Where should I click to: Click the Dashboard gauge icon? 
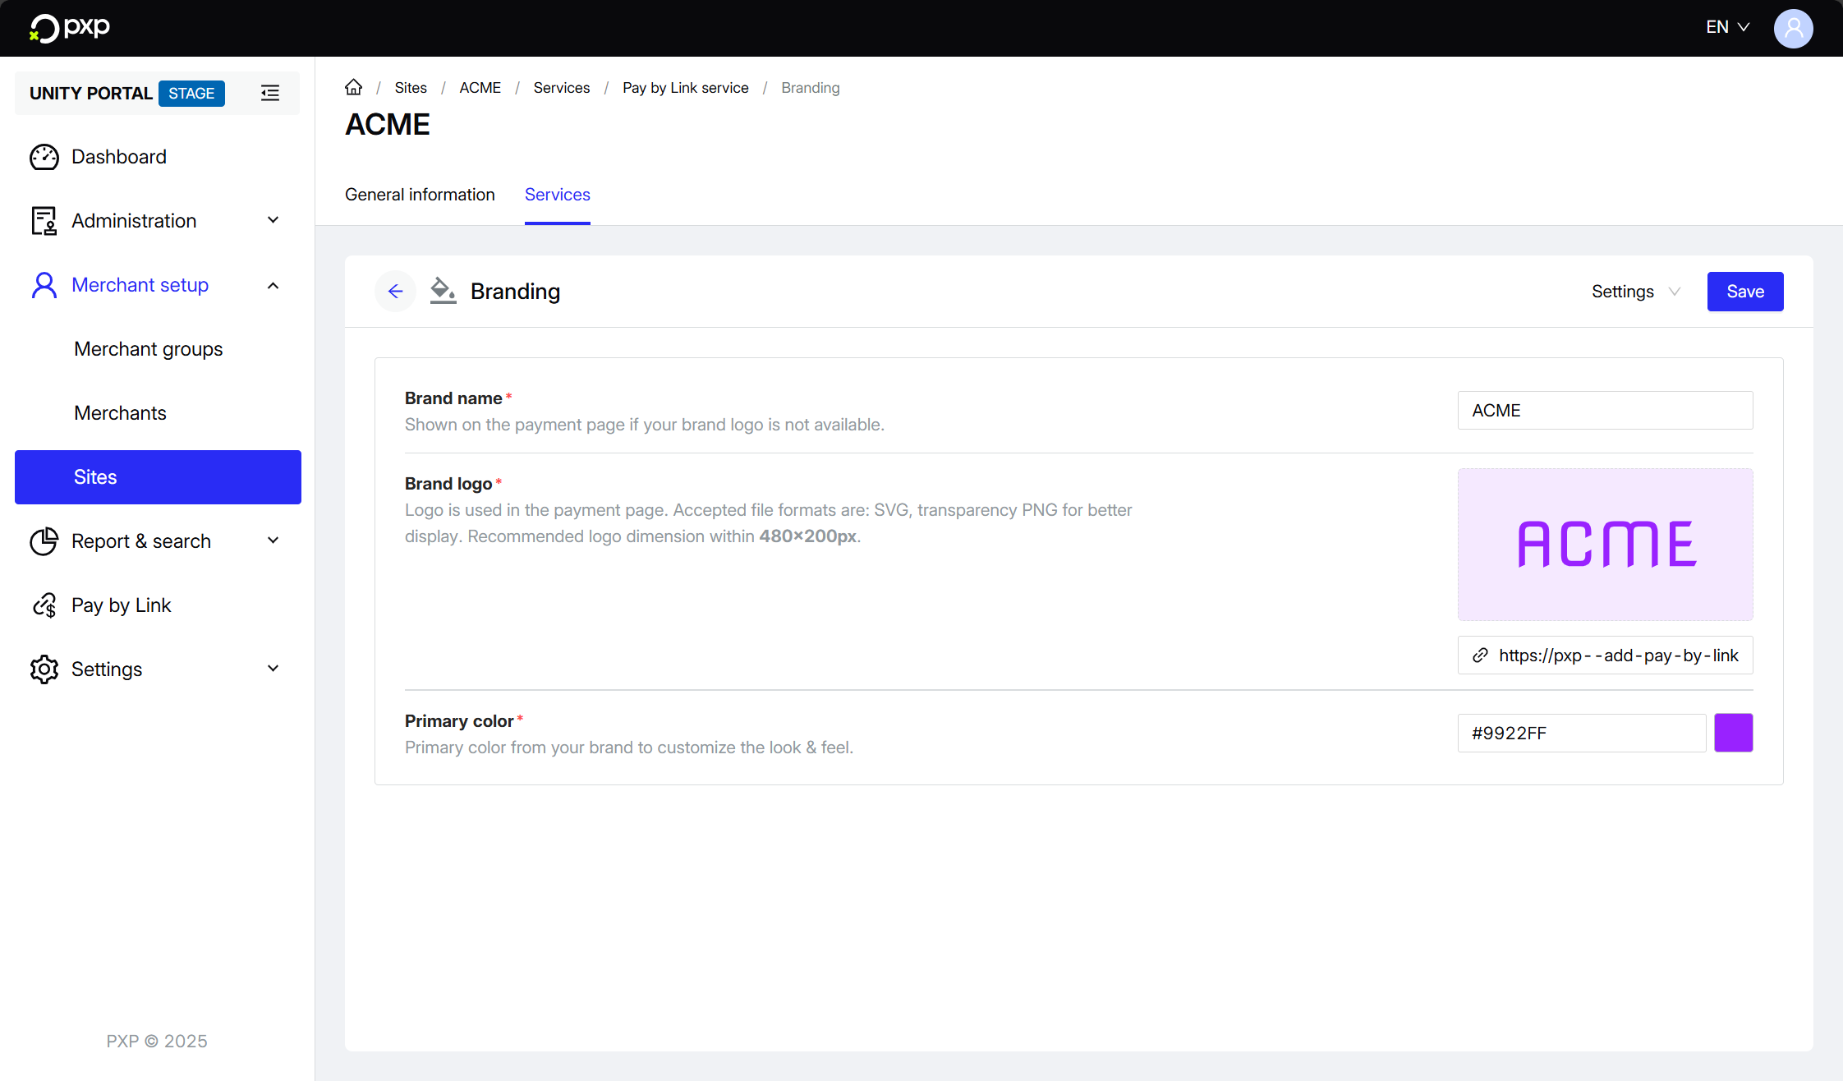(x=44, y=157)
